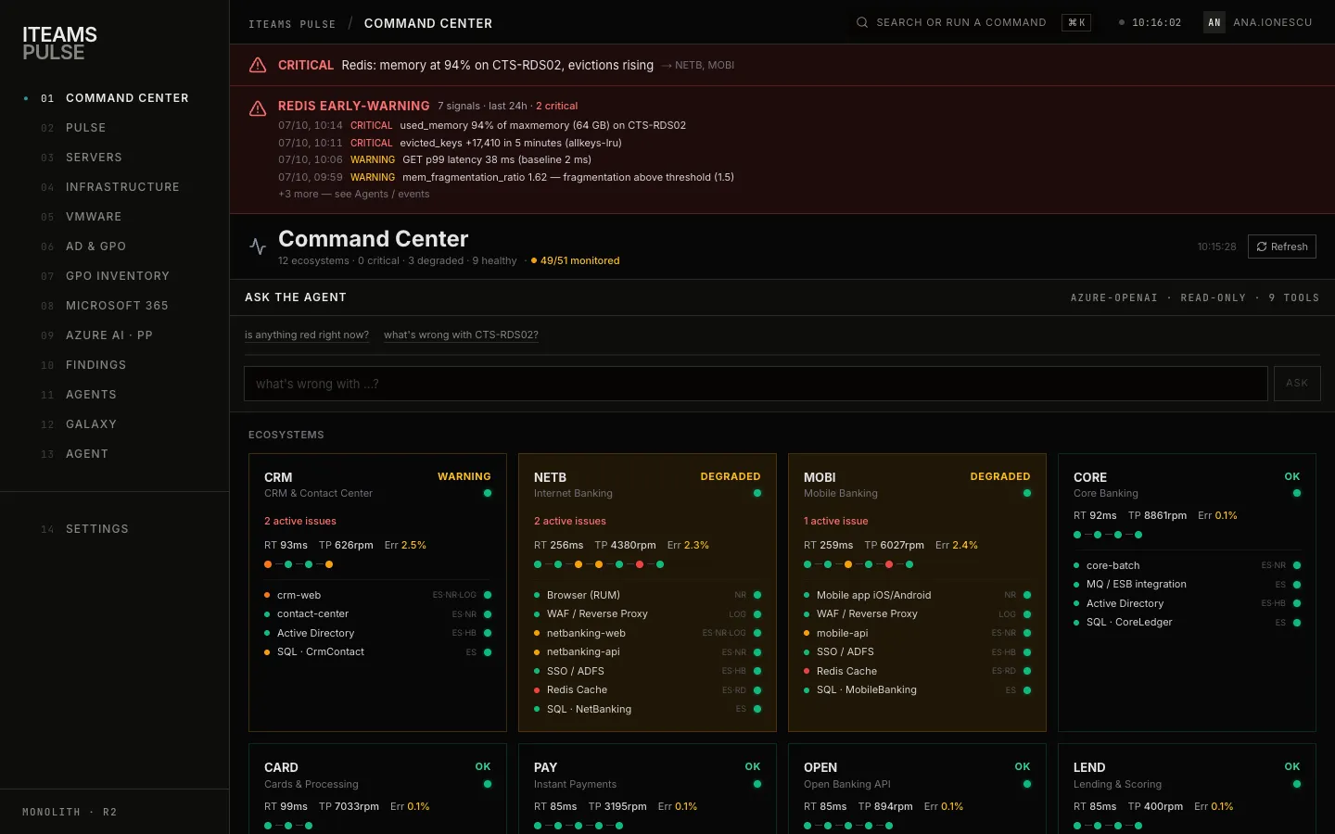The image size is (1335, 834).
Task: Click the status dot under OK on the CORE card
Action: click(x=1297, y=493)
